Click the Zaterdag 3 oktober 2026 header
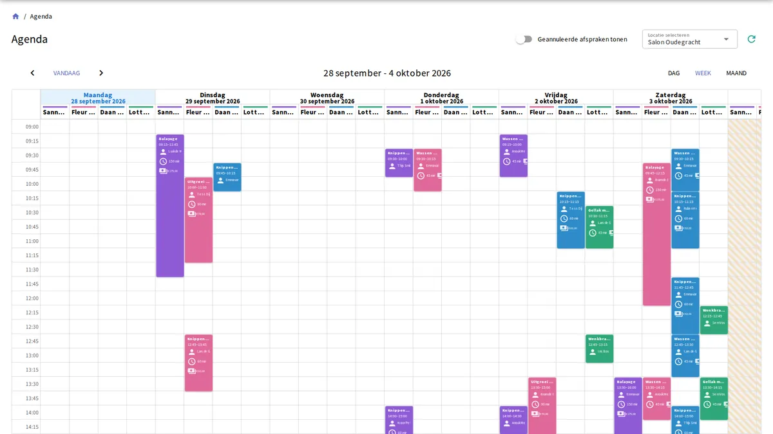773x434 pixels. pos(671,98)
